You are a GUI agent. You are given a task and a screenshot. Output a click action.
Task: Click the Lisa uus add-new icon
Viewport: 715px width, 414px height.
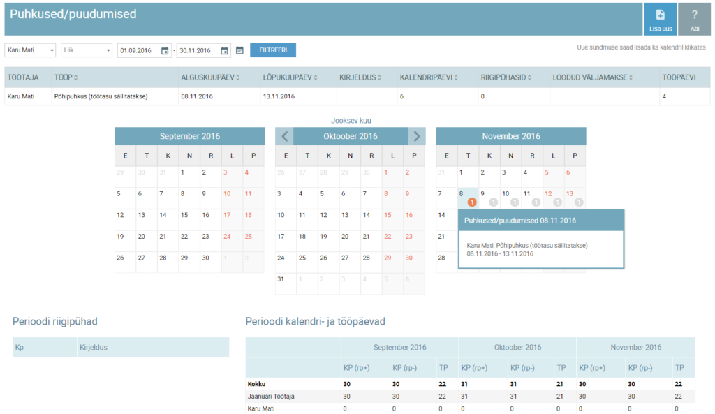(x=660, y=16)
